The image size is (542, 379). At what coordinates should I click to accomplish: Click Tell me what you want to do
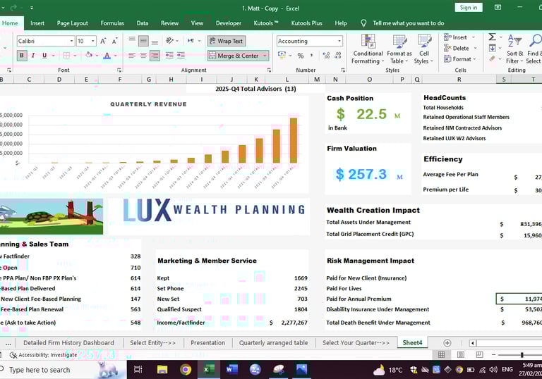(408, 23)
